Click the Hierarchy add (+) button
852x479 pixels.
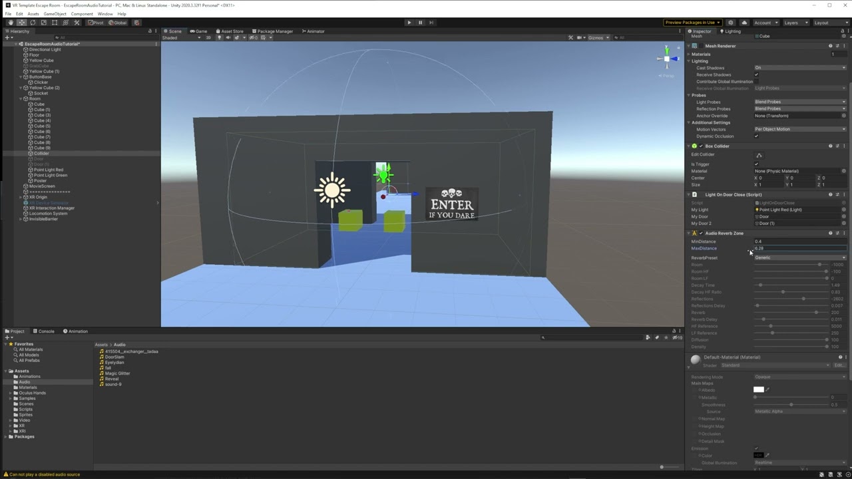[x=7, y=37]
